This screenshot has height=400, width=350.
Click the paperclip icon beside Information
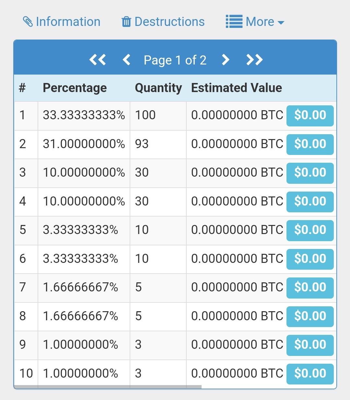(x=28, y=22)
